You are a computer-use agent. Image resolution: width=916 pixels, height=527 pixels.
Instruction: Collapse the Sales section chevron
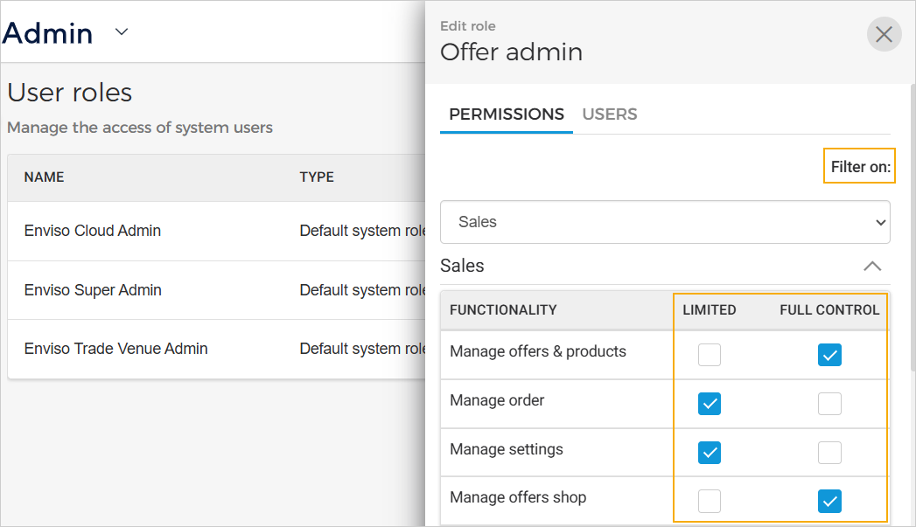coord(871,267)
